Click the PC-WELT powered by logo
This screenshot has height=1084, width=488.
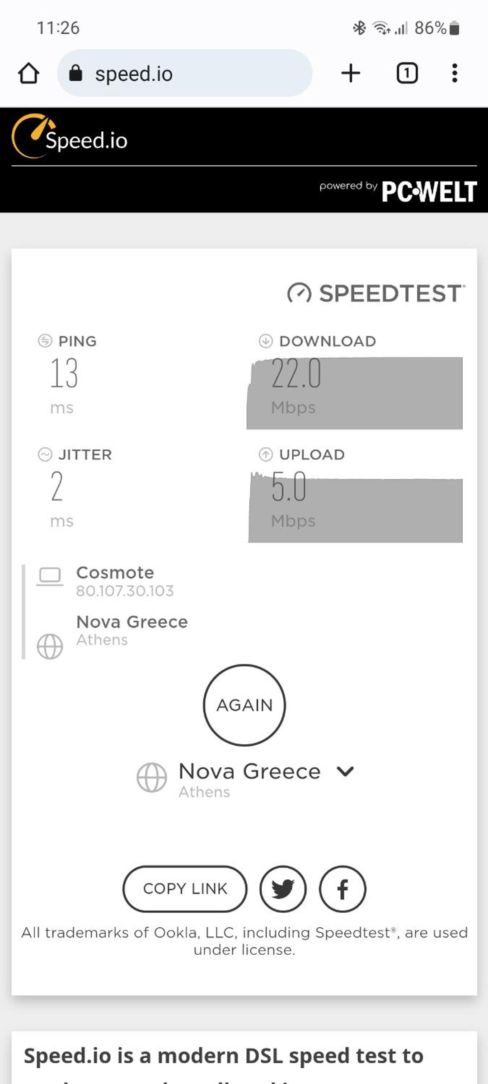click(x=398, y=191)
